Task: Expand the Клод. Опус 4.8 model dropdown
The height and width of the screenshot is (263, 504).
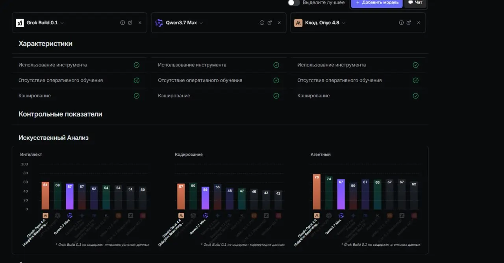Action: coord(344,23)
